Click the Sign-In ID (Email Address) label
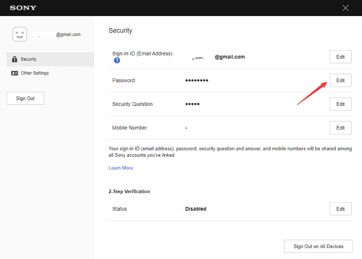 click(142, 53)
